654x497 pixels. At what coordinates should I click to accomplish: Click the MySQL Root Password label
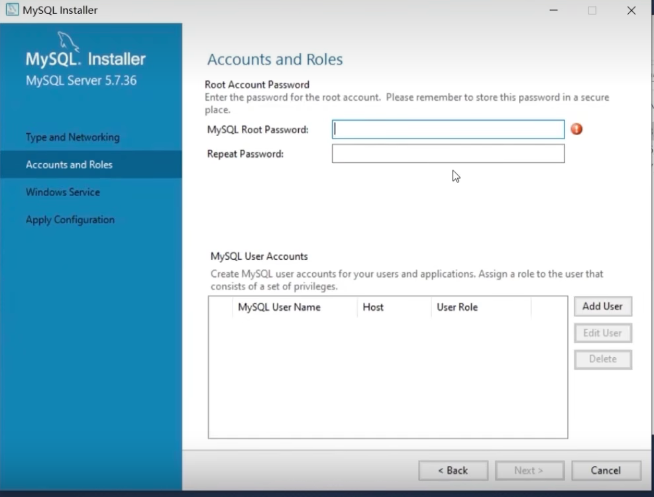coord(258,130)
